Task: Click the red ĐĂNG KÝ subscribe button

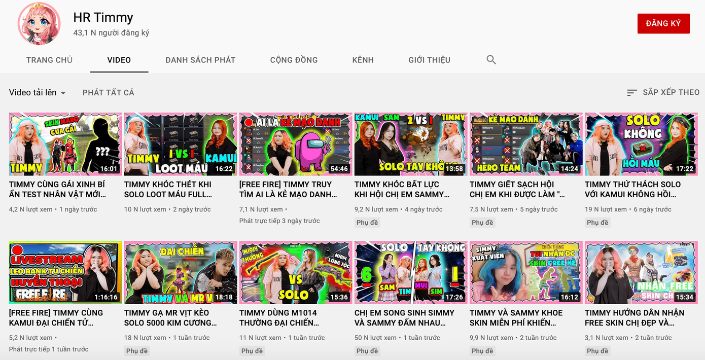Action: pos(663,23)
